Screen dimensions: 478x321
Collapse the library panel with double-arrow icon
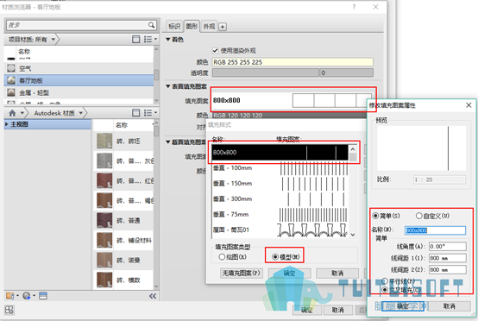(153, 296)
